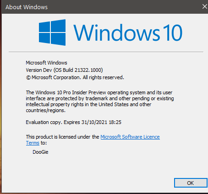Click the OK button
This screenshot has width=208, height=194.
pos(191,183)
